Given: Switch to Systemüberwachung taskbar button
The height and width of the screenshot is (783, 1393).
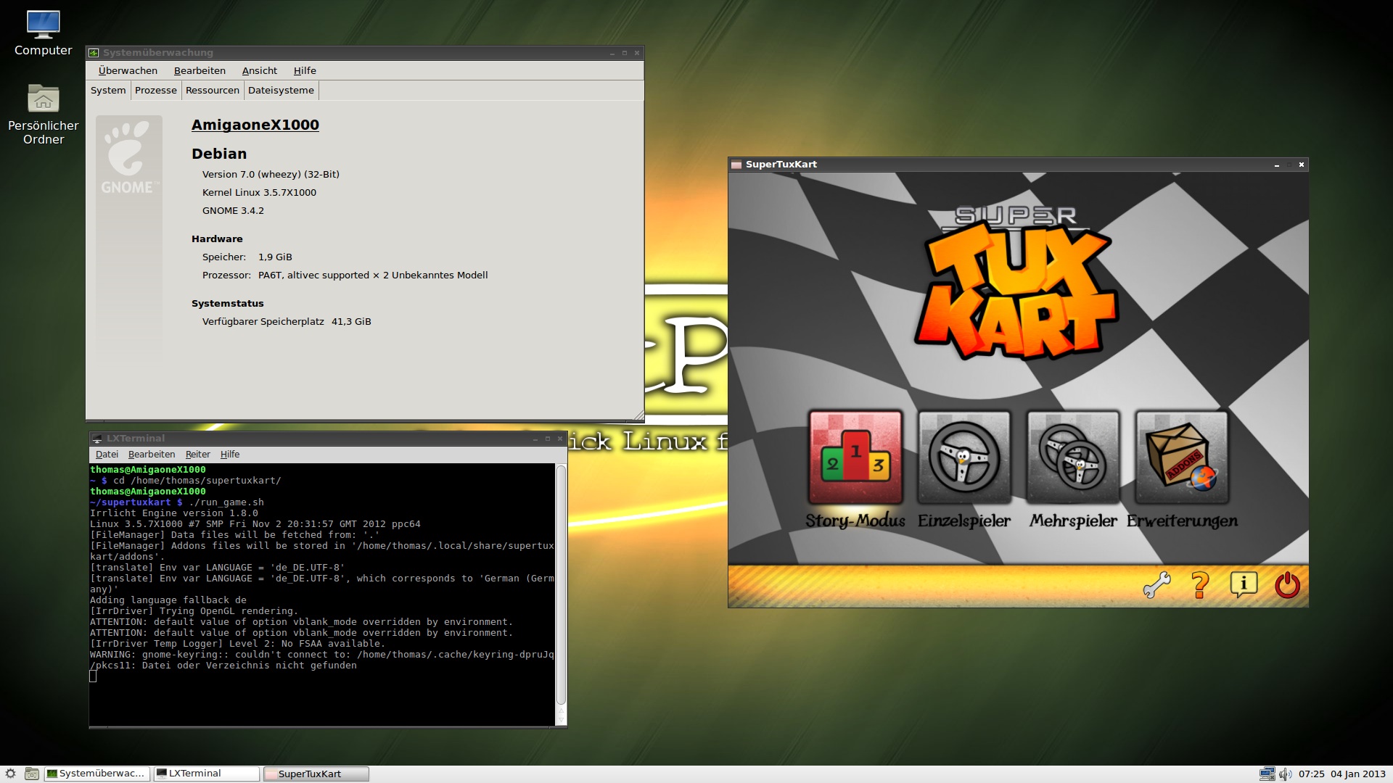Looking at the screenshot, I should 97,774.
